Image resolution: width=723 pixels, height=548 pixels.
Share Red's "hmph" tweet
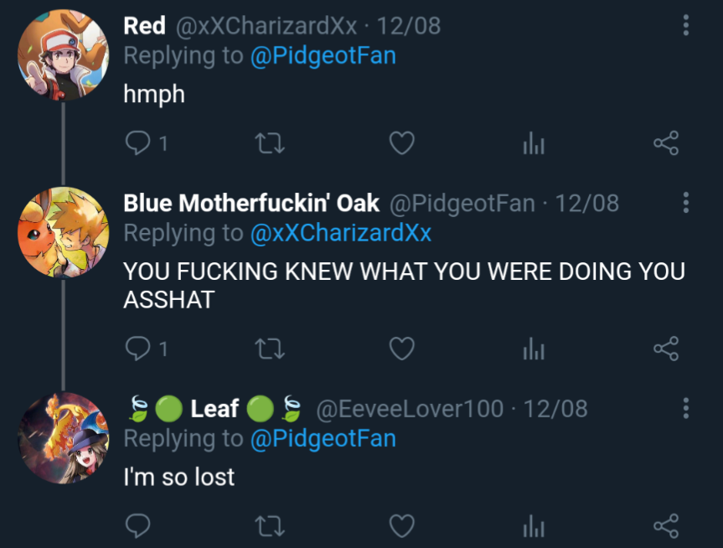pos(666,143)
